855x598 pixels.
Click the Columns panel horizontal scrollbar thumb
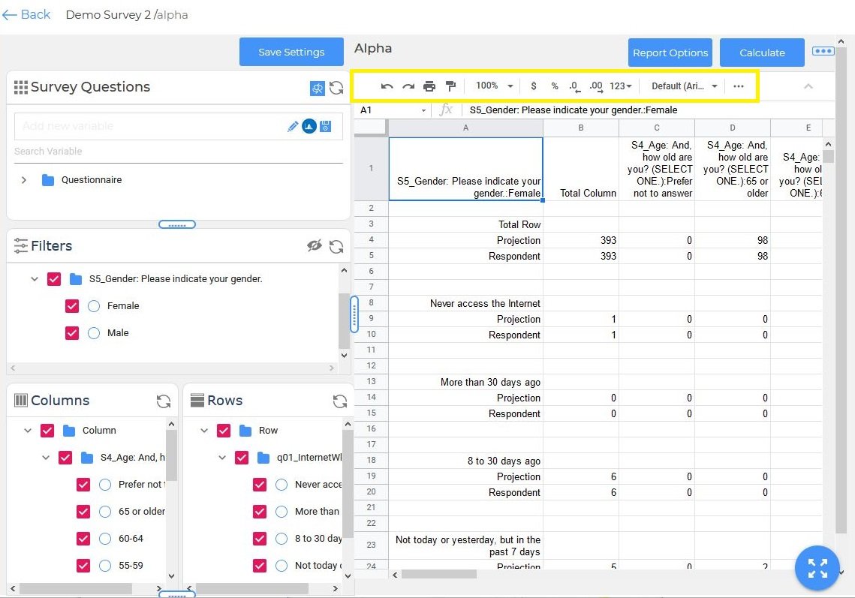point(76,589)
